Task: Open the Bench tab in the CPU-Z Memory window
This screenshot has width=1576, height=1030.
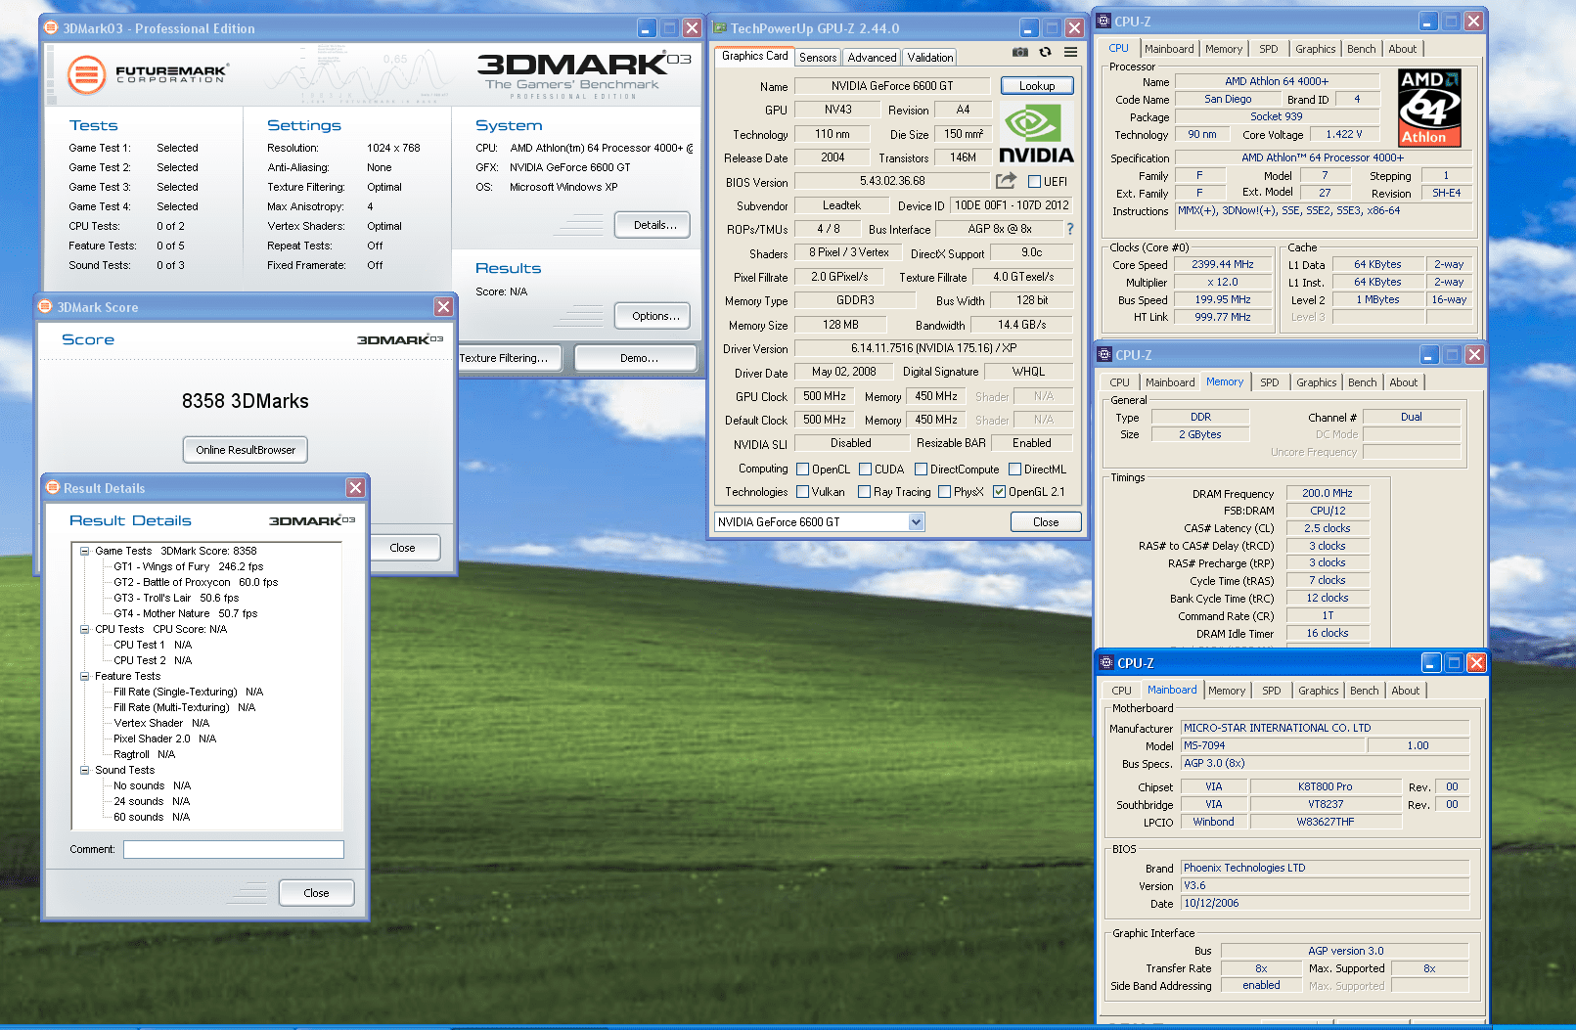Action: (1362, 382)
